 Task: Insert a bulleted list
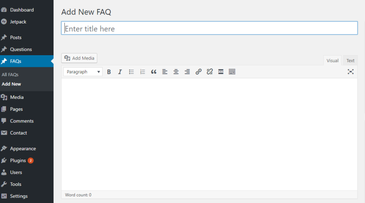click(x=131, y=72)
